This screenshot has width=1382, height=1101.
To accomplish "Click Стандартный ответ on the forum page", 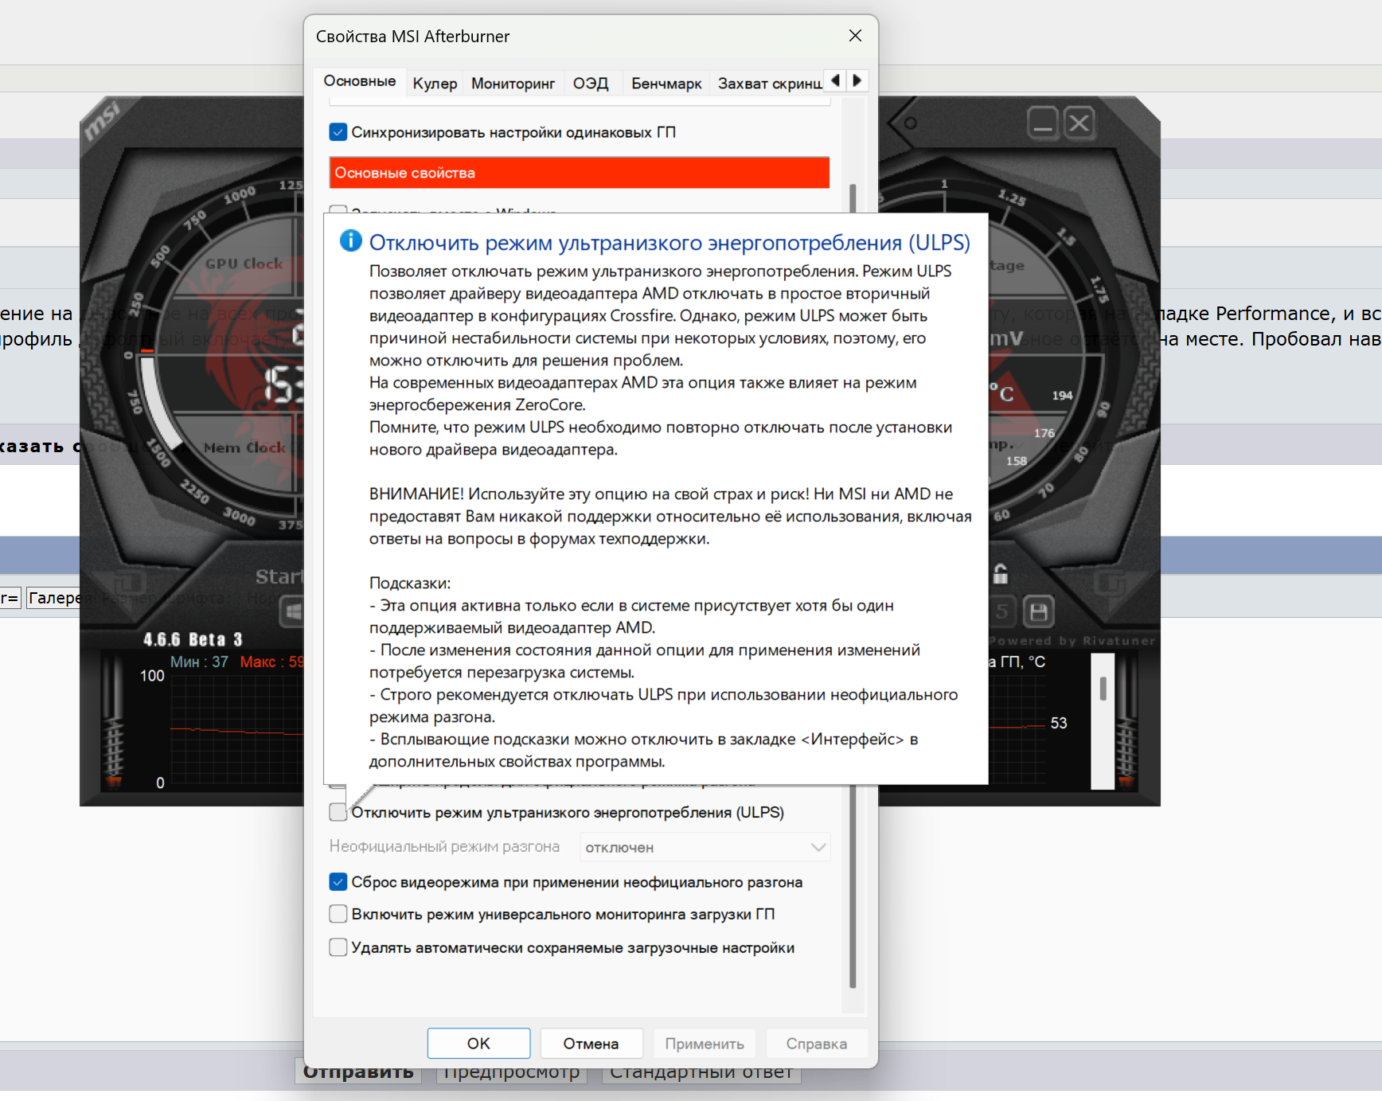I will coord(701,1072).
